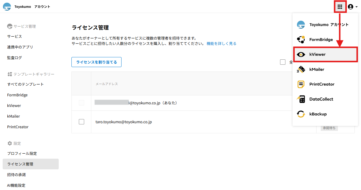361x190 pixels.
Task: Select the kViewer eye icon
Action: point(301,54)
